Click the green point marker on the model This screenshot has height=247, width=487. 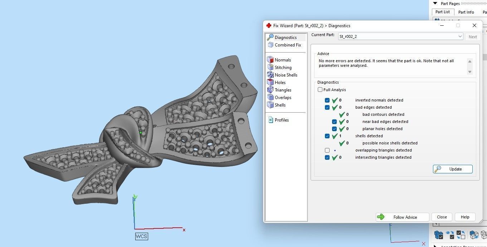(141, 133)
